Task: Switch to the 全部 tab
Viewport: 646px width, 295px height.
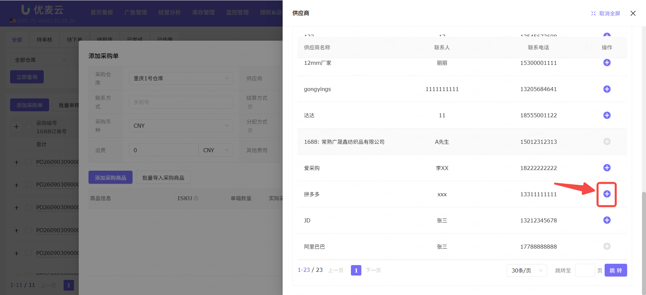Action: [17, 40]
